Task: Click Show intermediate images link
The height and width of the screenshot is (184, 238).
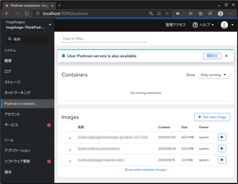Action: 146,170
